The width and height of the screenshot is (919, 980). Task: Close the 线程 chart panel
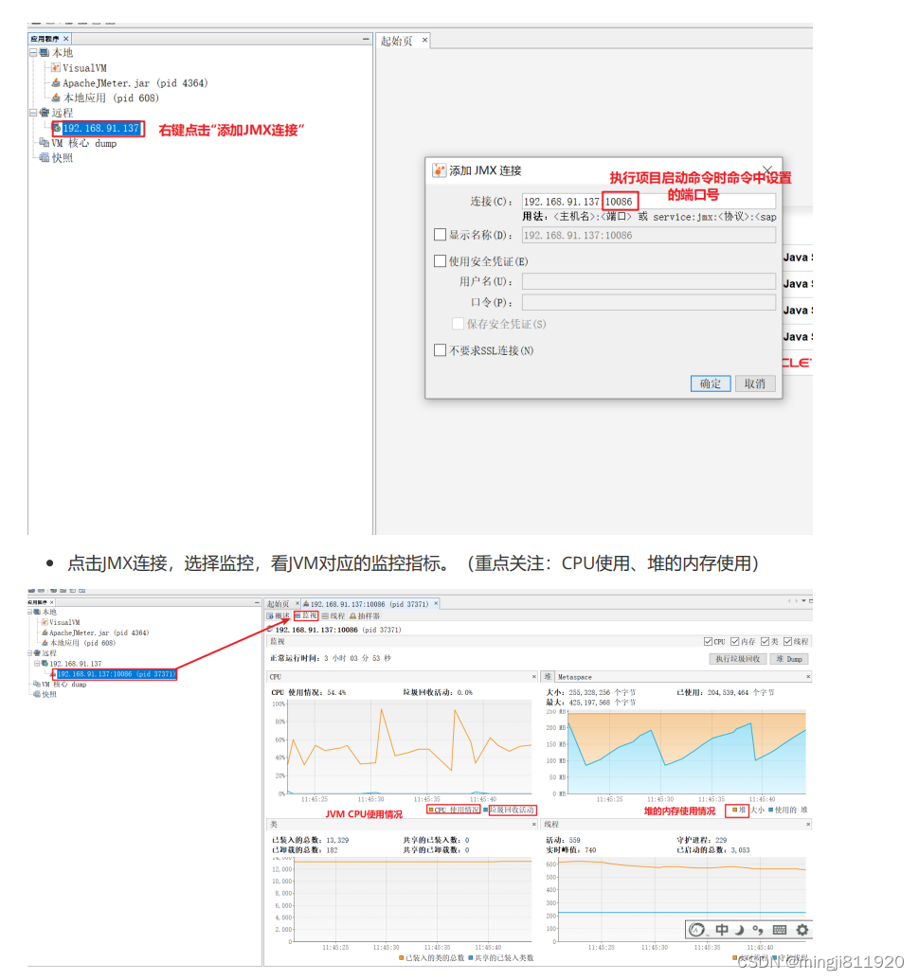808,825
